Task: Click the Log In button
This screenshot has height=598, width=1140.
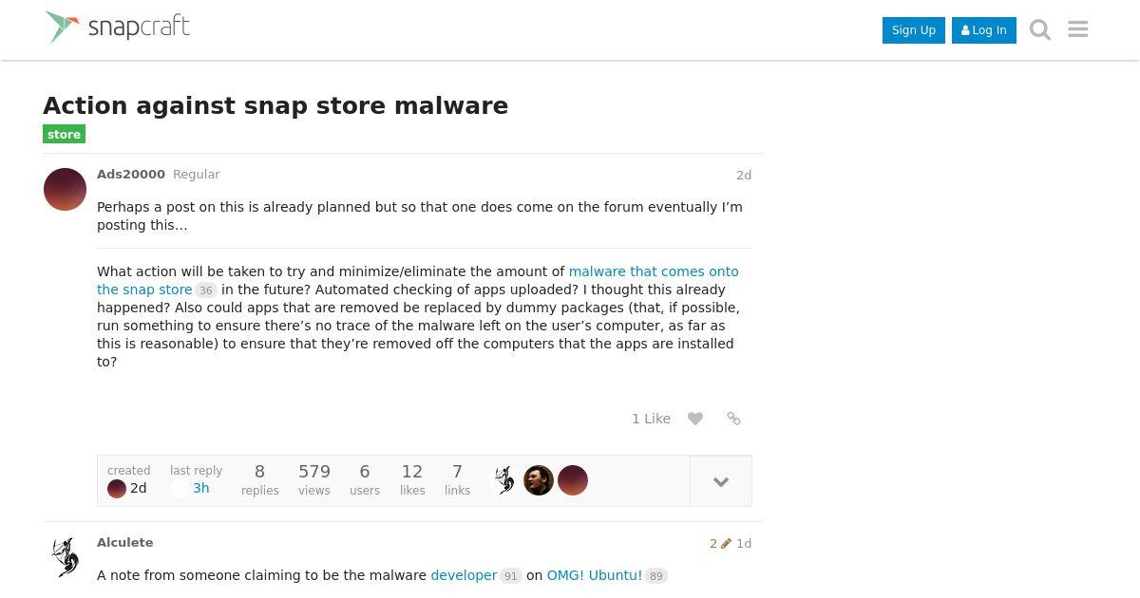Action: [984, 30]
